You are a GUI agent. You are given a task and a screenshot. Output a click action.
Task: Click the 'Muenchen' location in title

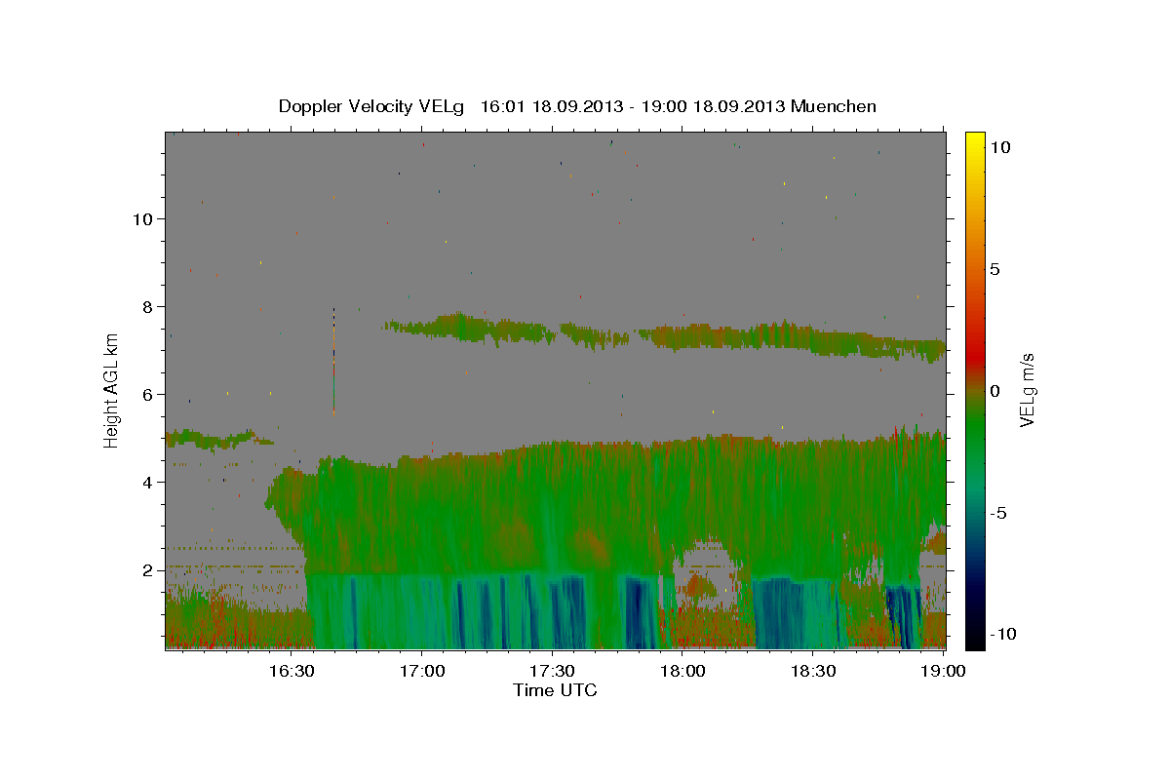pos(835,105)
